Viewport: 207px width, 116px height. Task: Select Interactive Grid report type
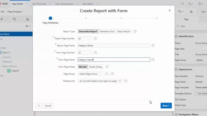pyautogui.click(x=107, y=32)
